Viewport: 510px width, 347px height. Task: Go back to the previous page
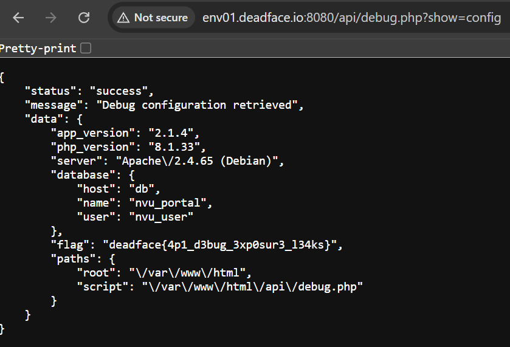tap(18, 18)
